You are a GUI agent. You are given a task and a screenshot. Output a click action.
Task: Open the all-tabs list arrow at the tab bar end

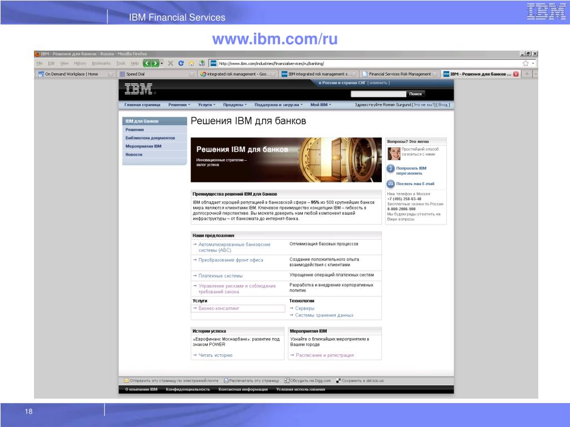click(x=535, y=74)
